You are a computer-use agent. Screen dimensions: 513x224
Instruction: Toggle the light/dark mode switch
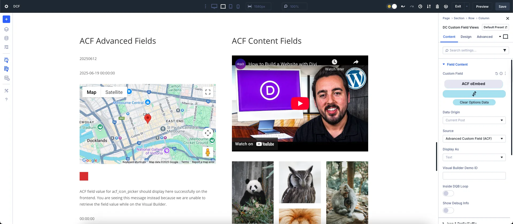click(x=392, y=6)
